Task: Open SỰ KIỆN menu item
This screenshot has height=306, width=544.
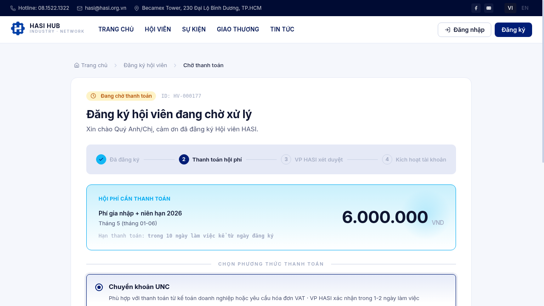Action: point(194,29)
